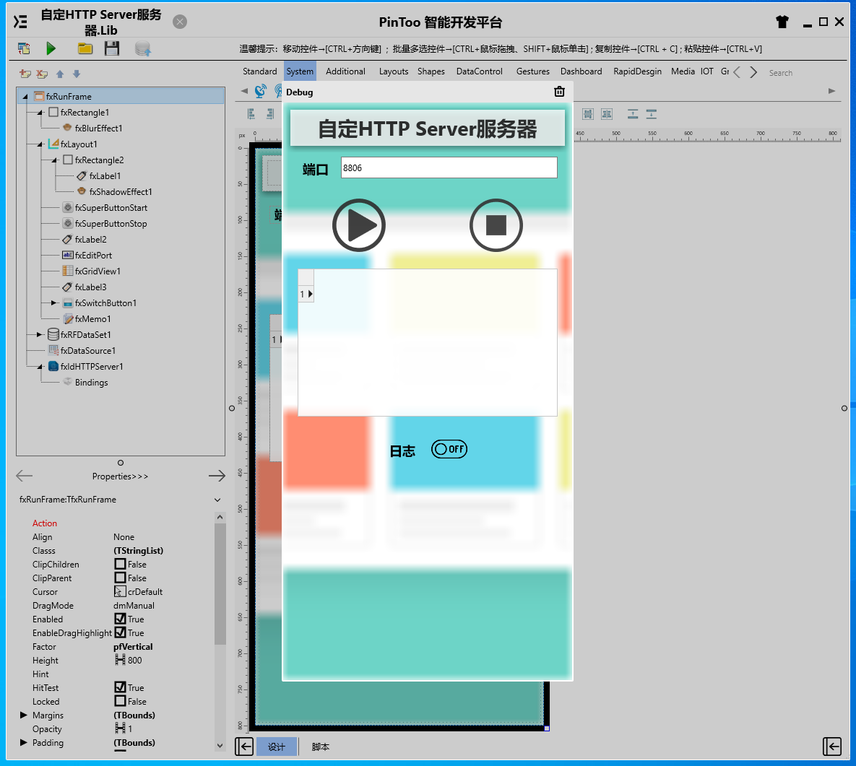856x766 pixels.
Task: Click the equal vertical spacing icon
Action: (607, 114)
